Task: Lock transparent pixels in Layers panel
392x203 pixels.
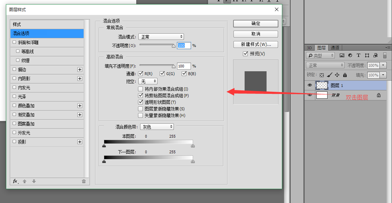Action: (322, 75)
